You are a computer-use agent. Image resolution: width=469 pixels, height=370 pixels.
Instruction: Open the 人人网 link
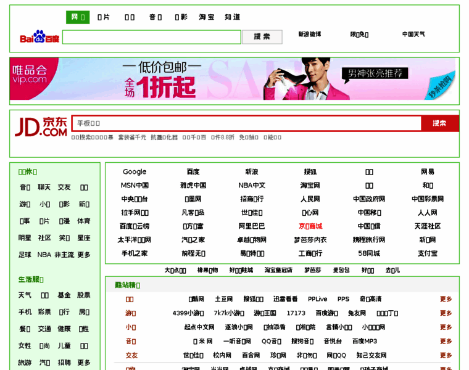tap(428, 213)
